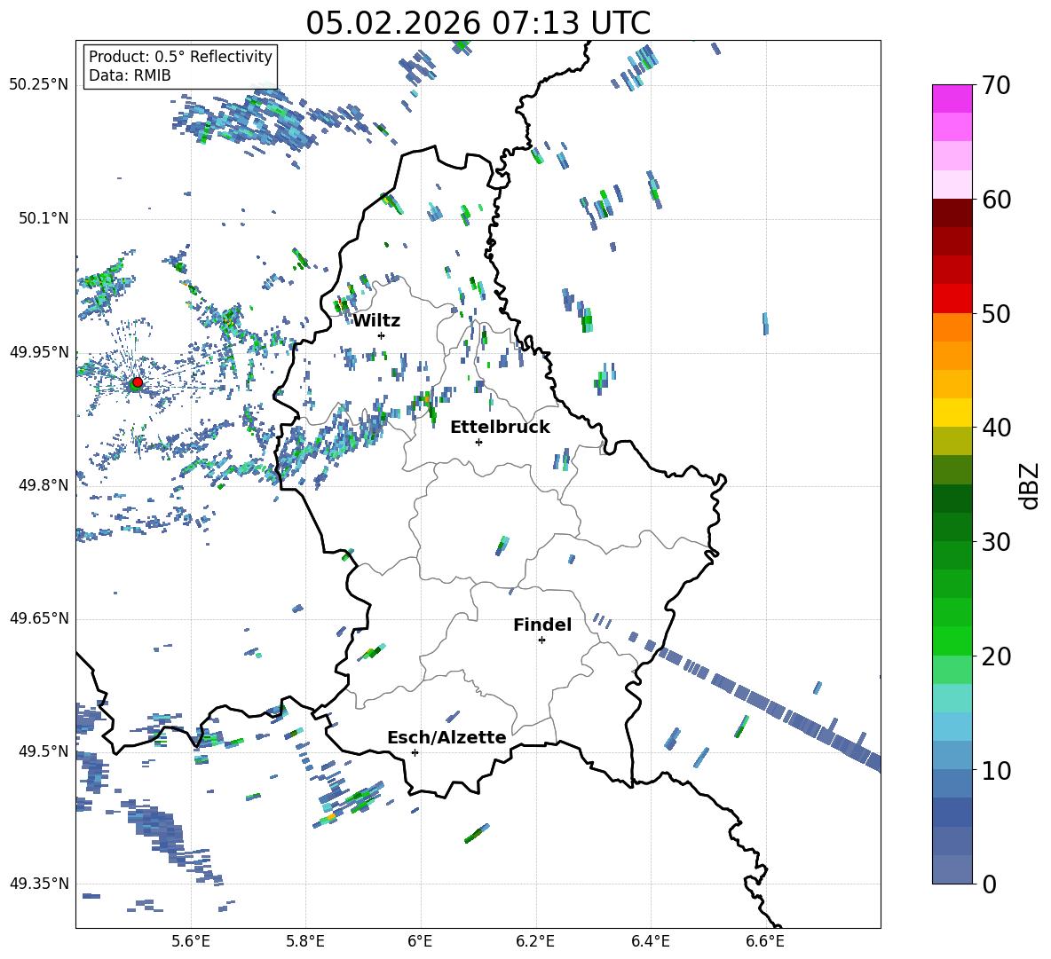Click the 6.6°E longitude label
The image size is (1051, 959).
pos(765,941)
